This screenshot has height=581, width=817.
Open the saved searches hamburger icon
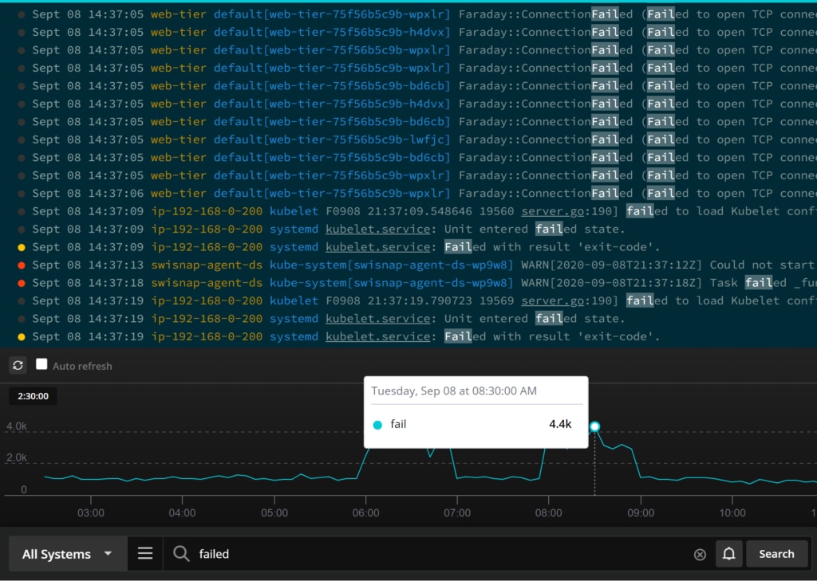click(144, 553)
